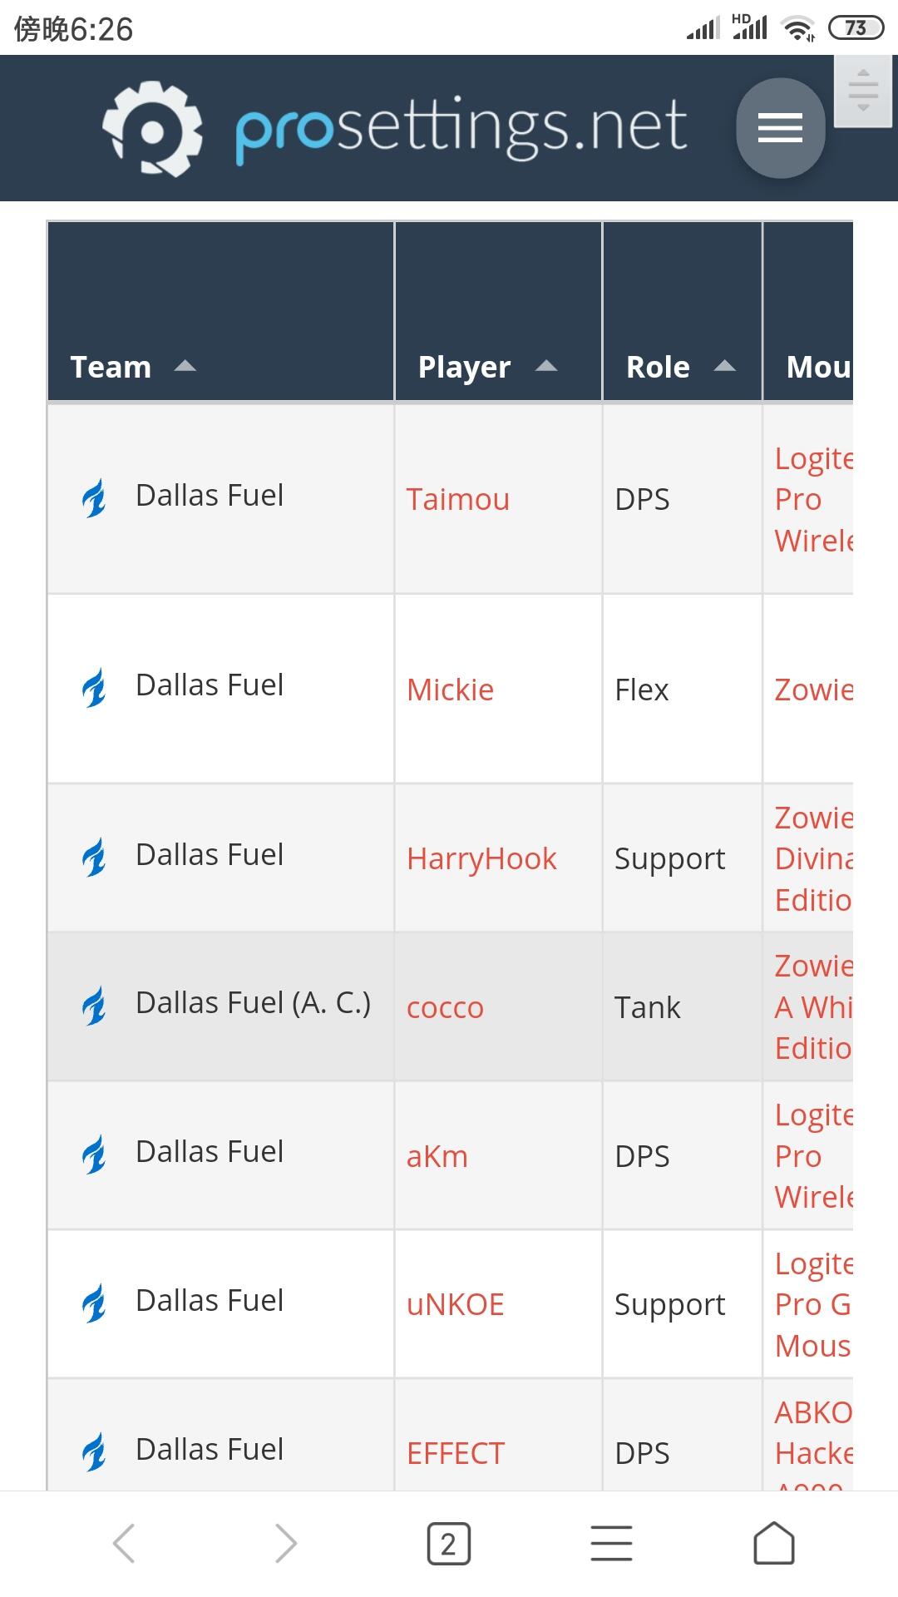The height and width of the screenshot is (1597, 898).
Task: Open the browser bottom menu icon
Action: click(x=611, y=1544)
